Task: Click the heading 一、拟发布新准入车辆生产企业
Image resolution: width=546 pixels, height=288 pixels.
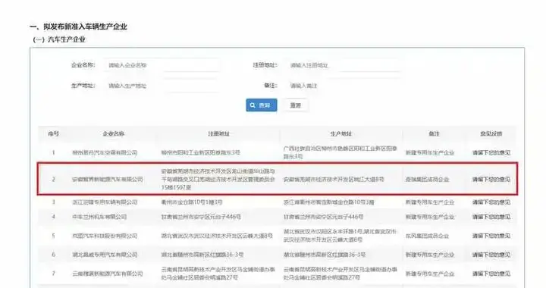Action: tap(78, 27)
